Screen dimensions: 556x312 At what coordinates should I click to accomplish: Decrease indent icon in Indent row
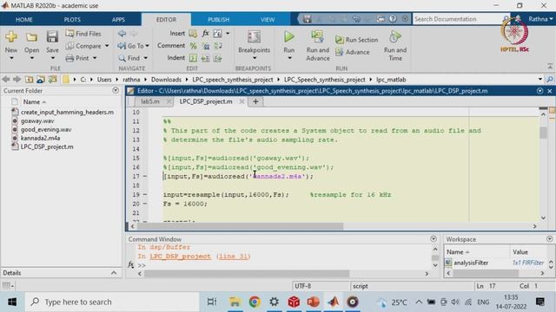(218, 58)
